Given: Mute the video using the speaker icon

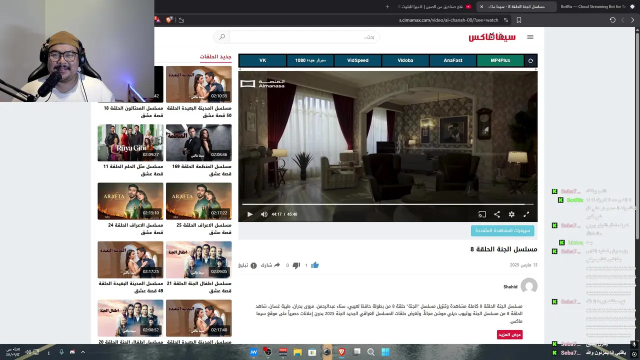Looking at the screenshot, I should tap(264, 214).
